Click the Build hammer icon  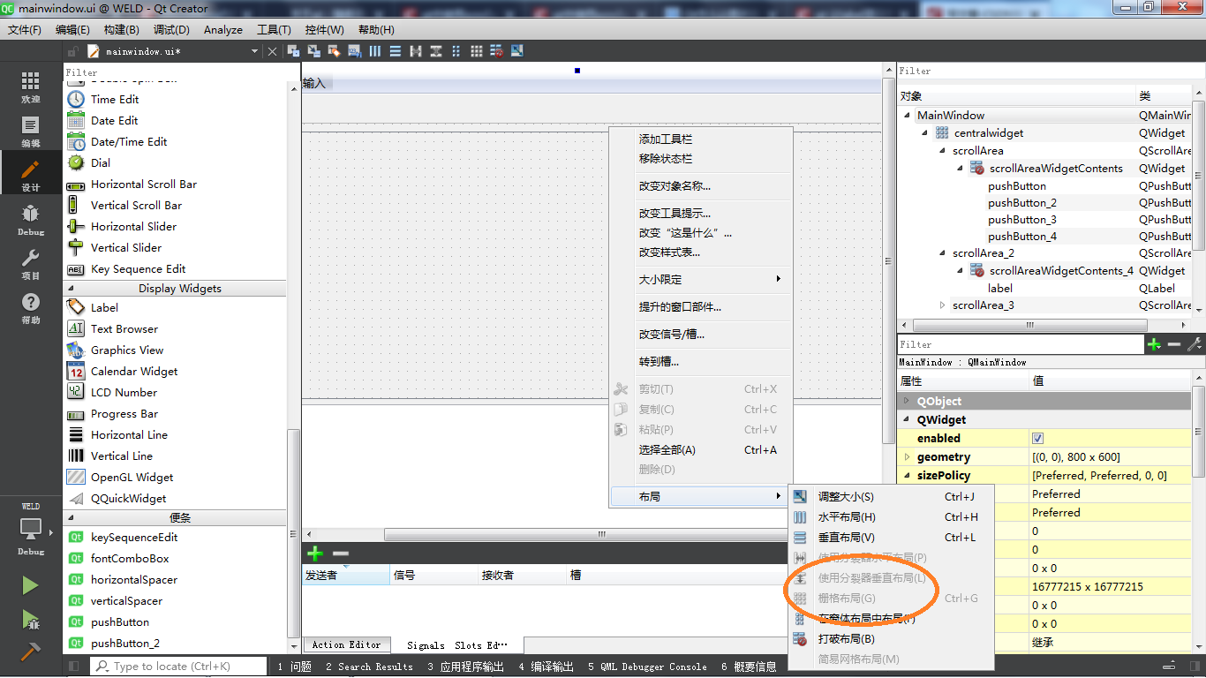click(x=31, y=652)
